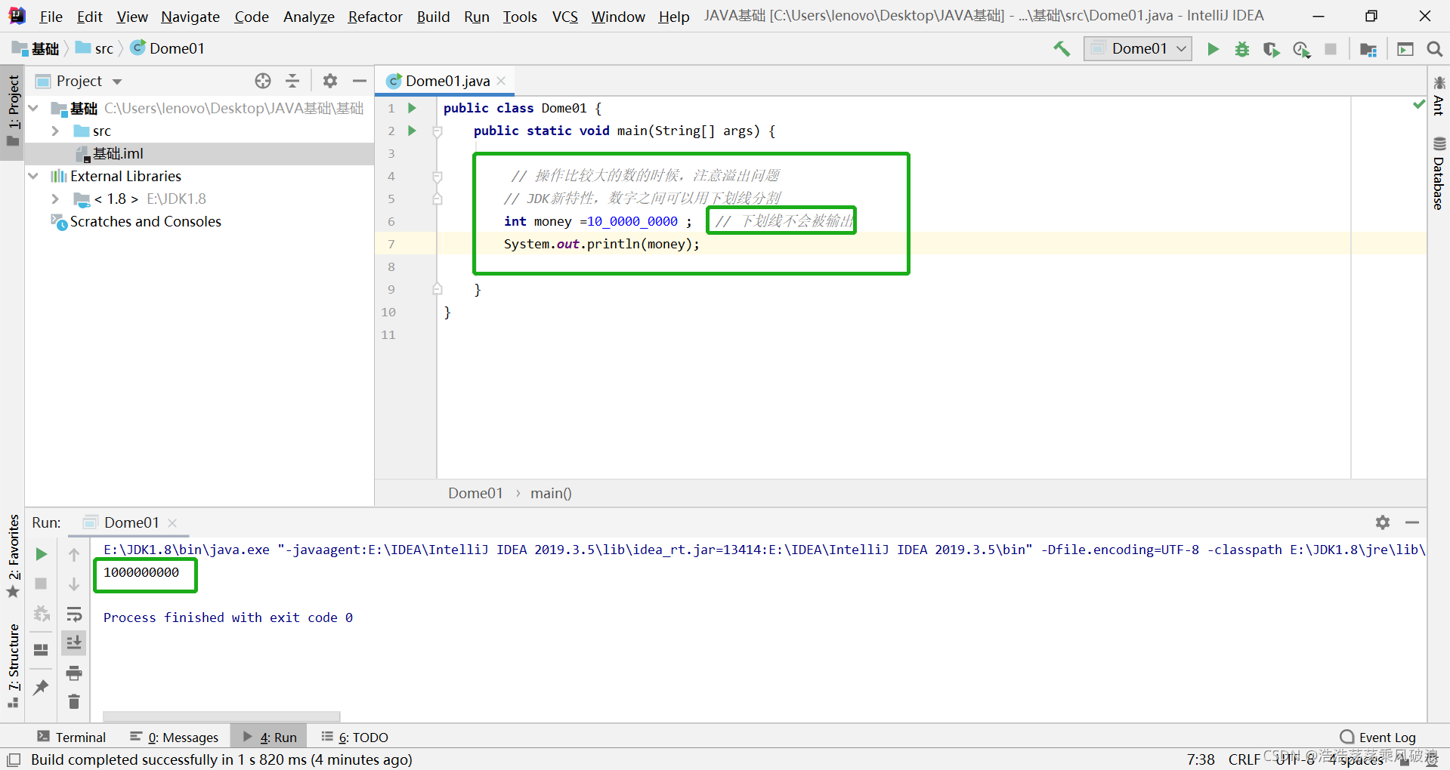Switch to the Terminal tab
The image size is (1450, 770).
pos(72,738)
